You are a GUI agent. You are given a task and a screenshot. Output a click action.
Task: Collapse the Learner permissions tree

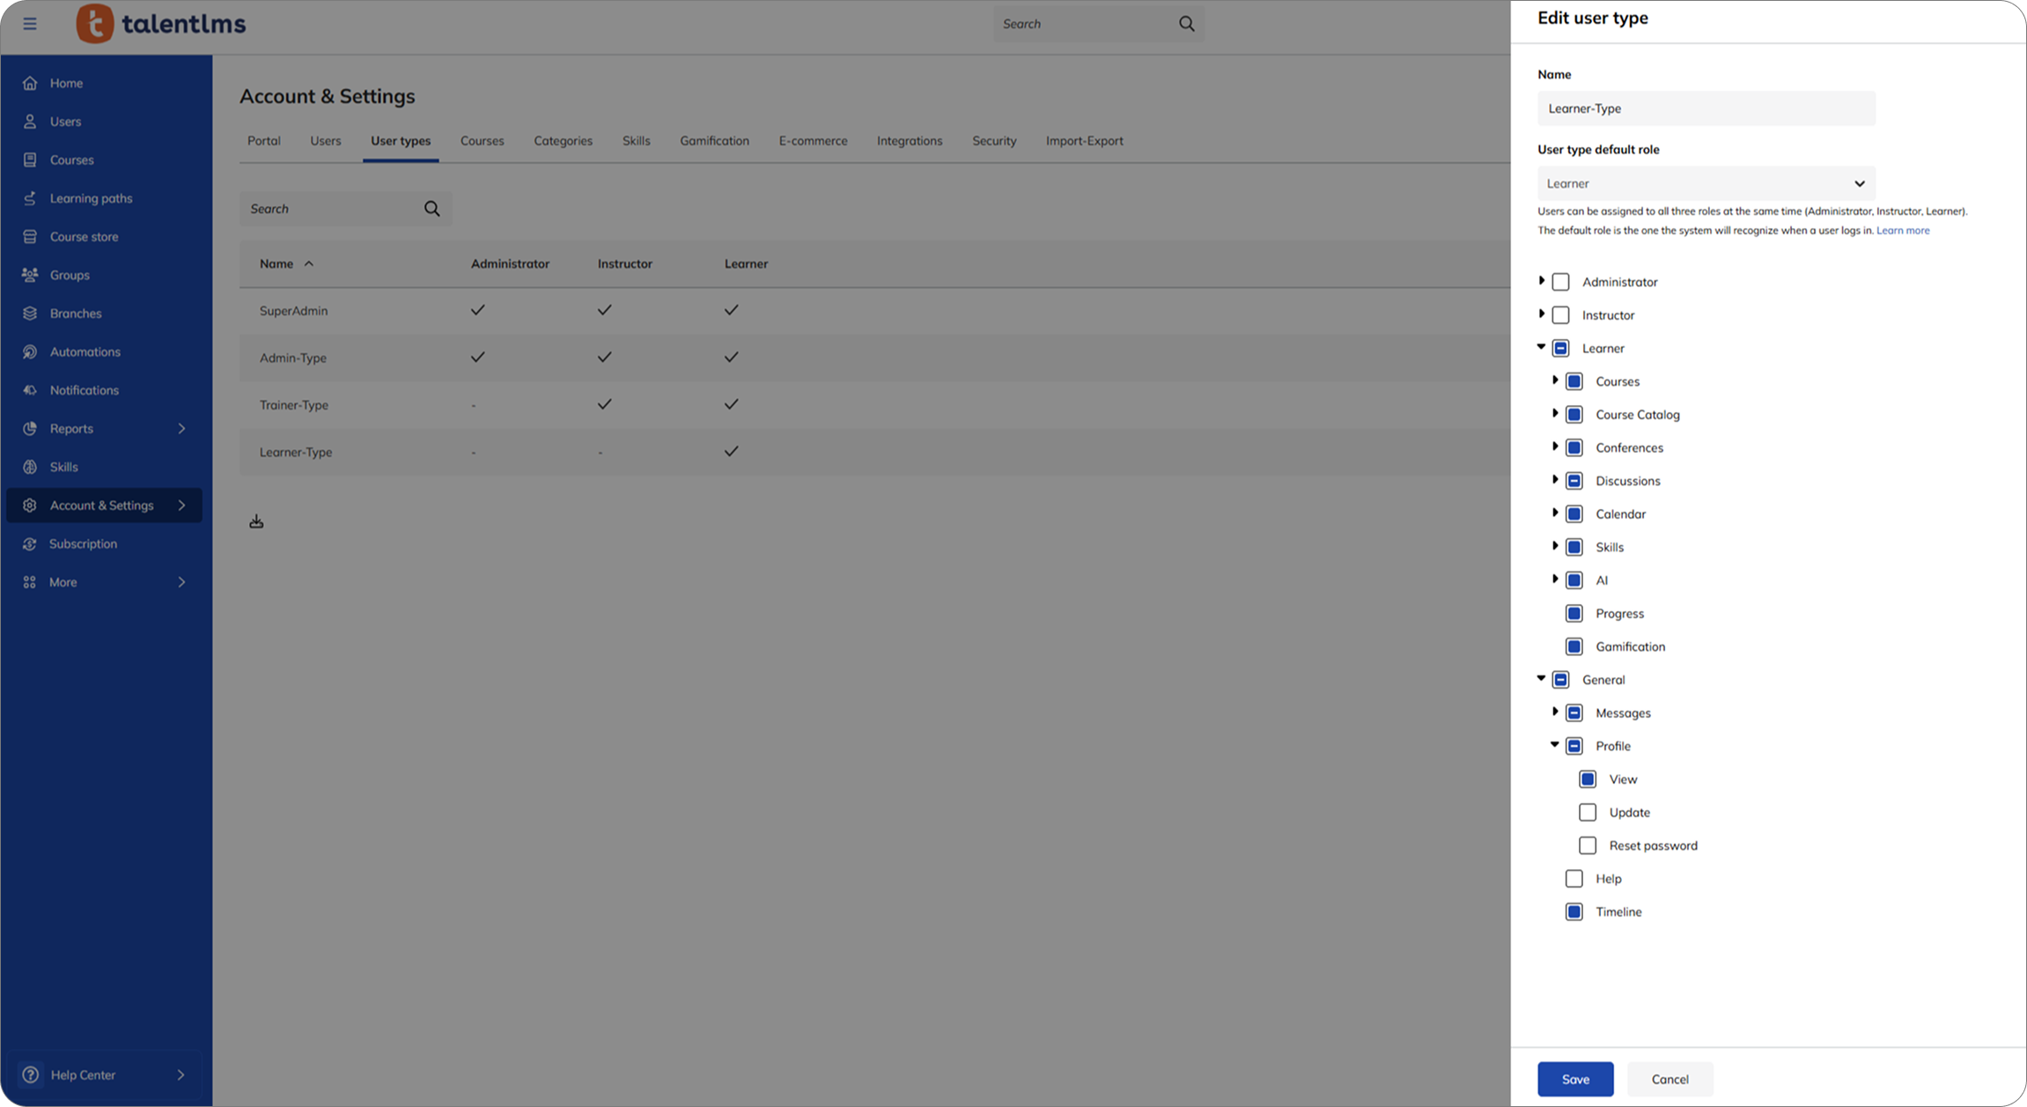coord(1541,347)
